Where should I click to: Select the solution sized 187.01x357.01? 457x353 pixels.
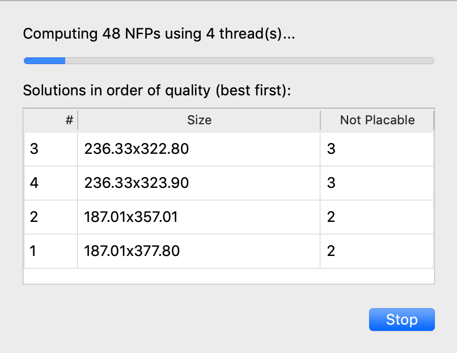tap(131, 217)
